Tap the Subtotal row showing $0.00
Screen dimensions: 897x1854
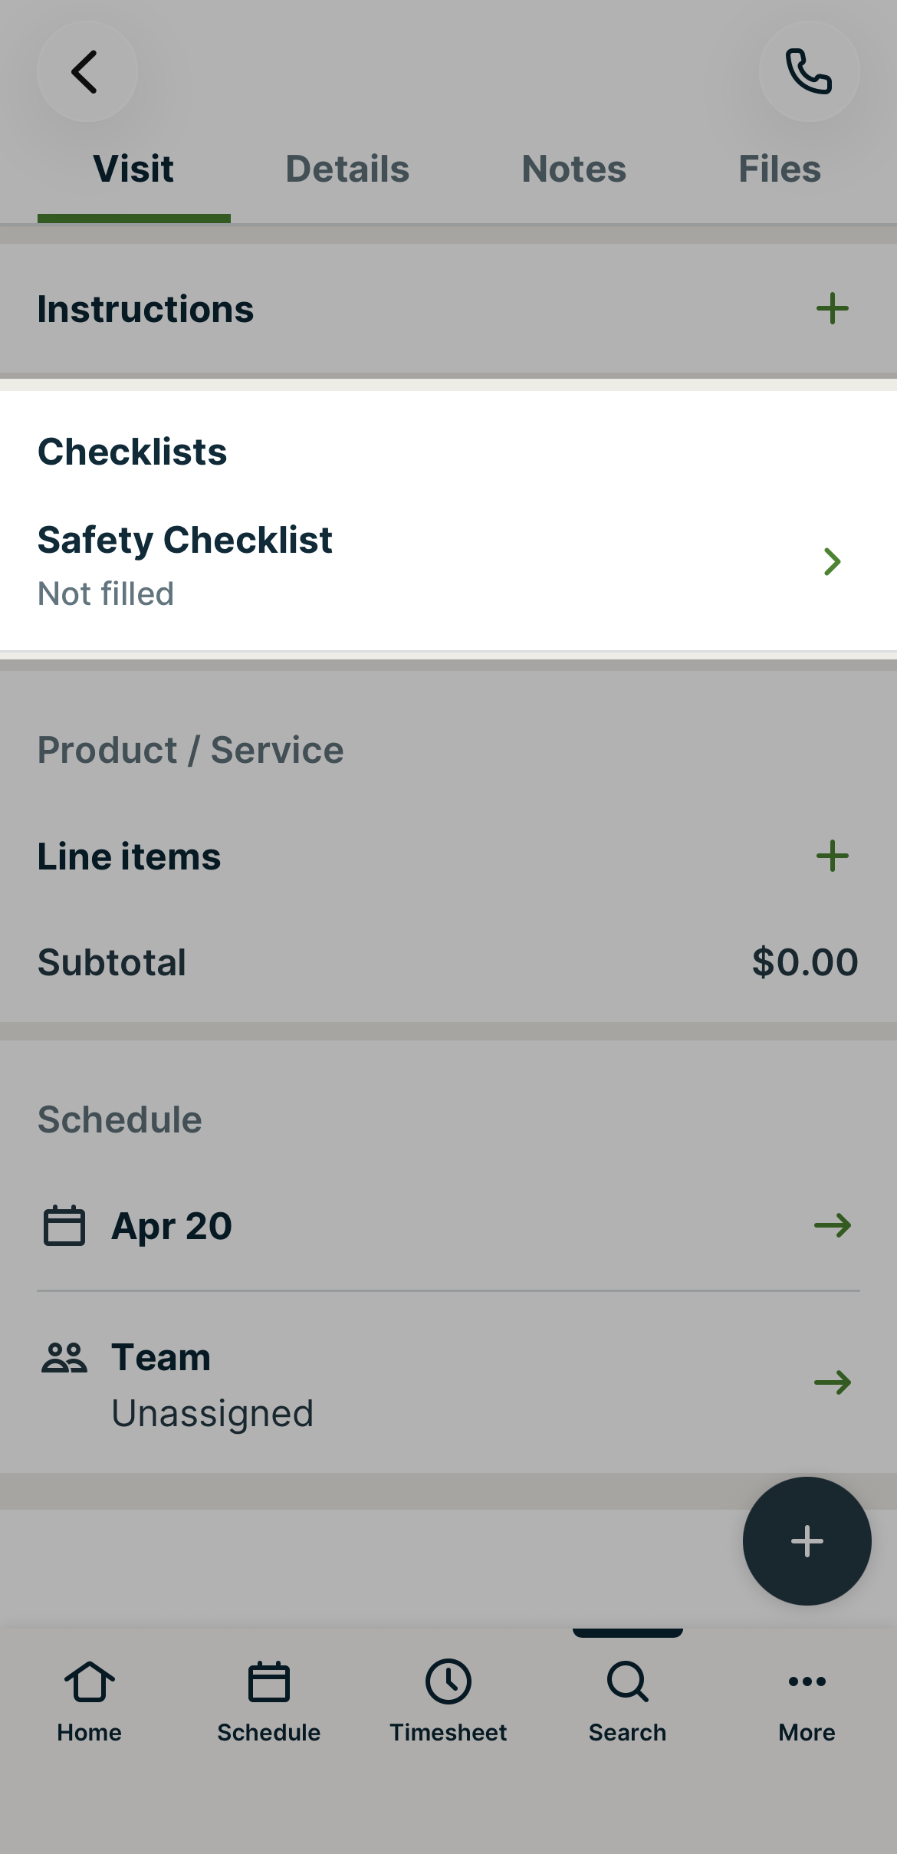tap(449, 962)
